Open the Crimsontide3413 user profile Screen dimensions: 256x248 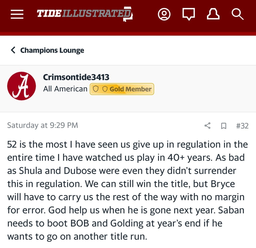click(76, 77)
